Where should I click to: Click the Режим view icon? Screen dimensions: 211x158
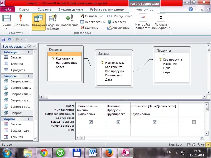6,18
